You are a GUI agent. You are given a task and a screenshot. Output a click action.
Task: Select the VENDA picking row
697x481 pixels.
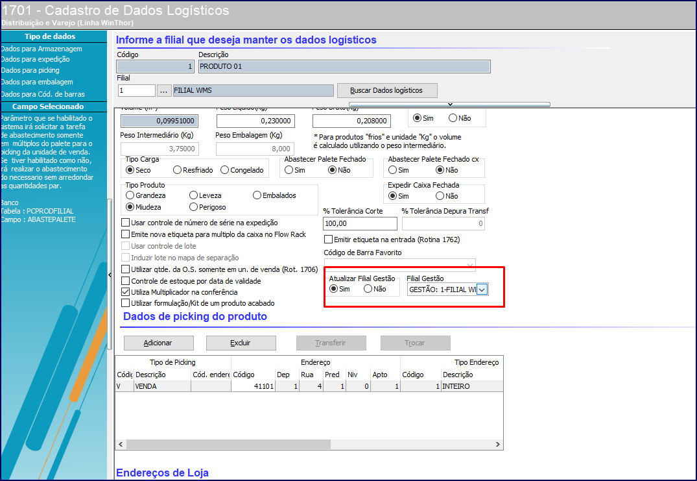[x=309, y=386]
